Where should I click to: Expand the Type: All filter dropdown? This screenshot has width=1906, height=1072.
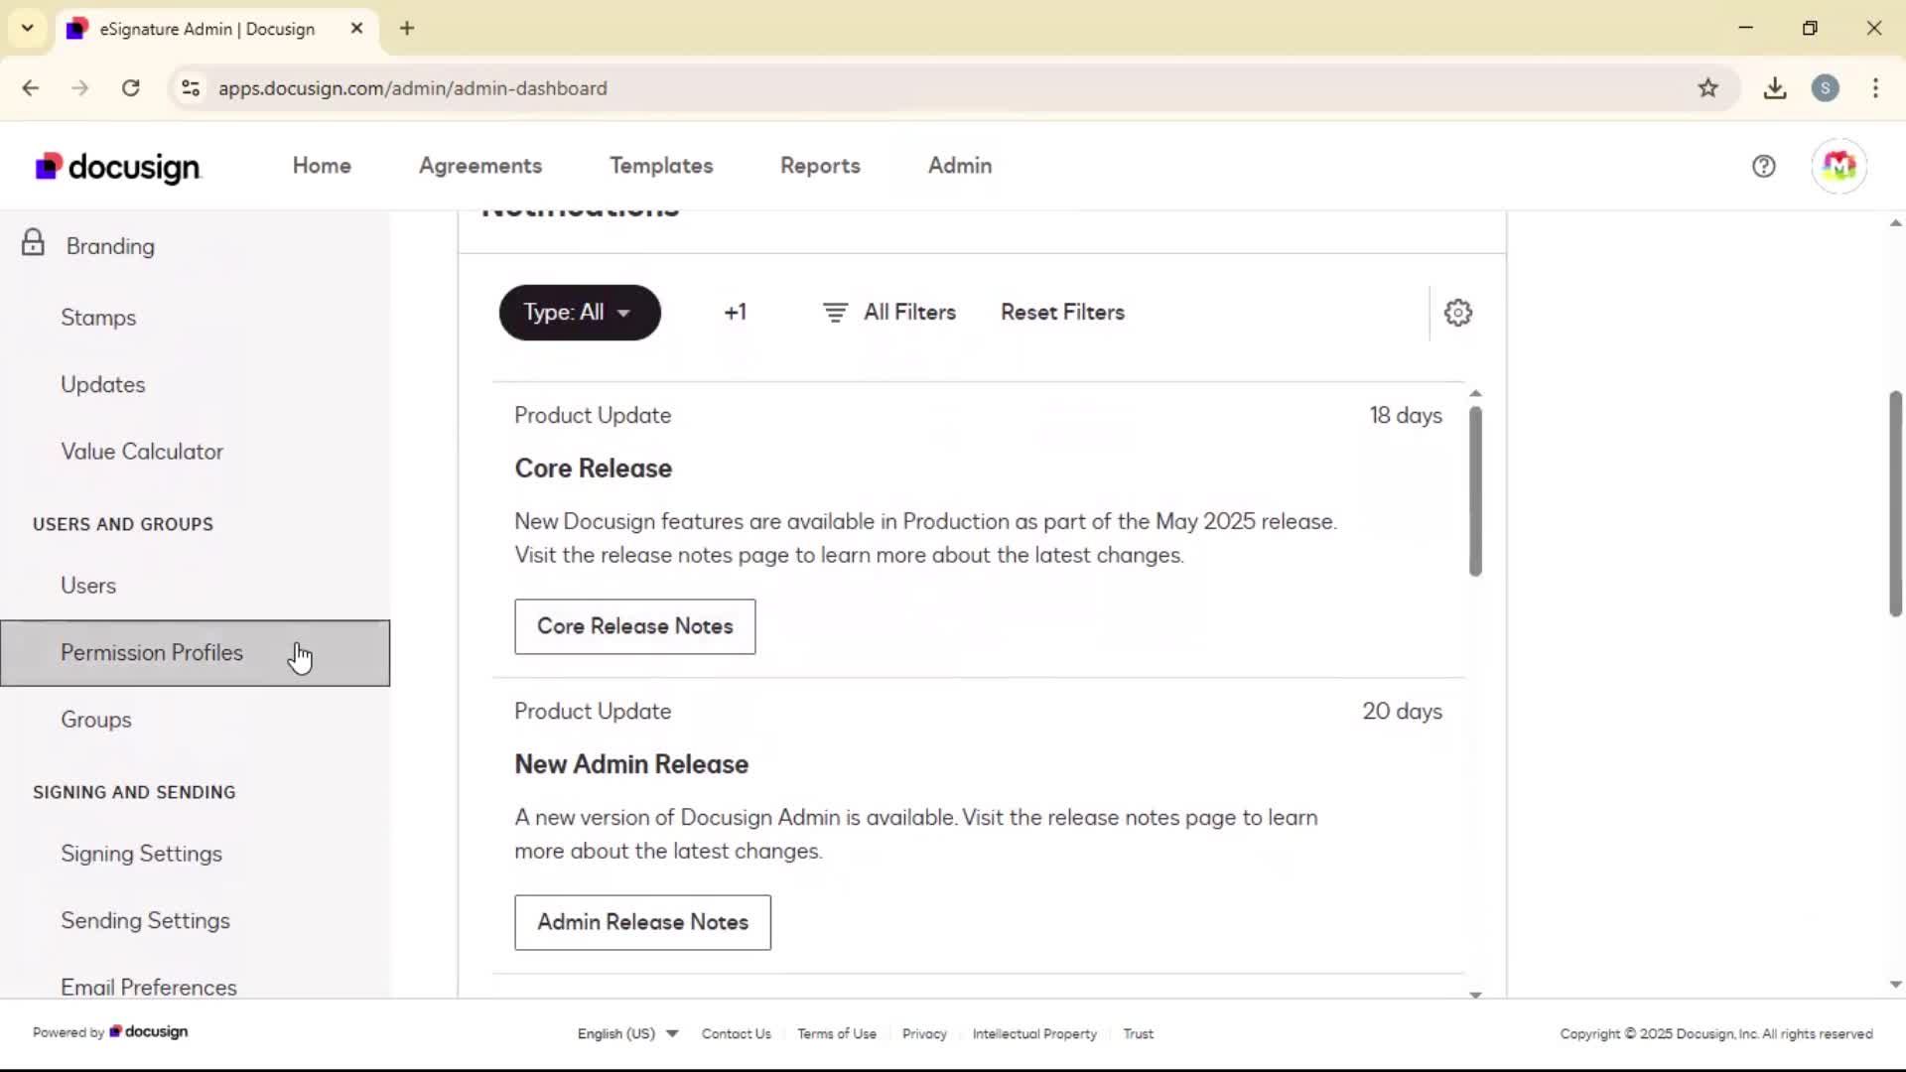(580, 313)
